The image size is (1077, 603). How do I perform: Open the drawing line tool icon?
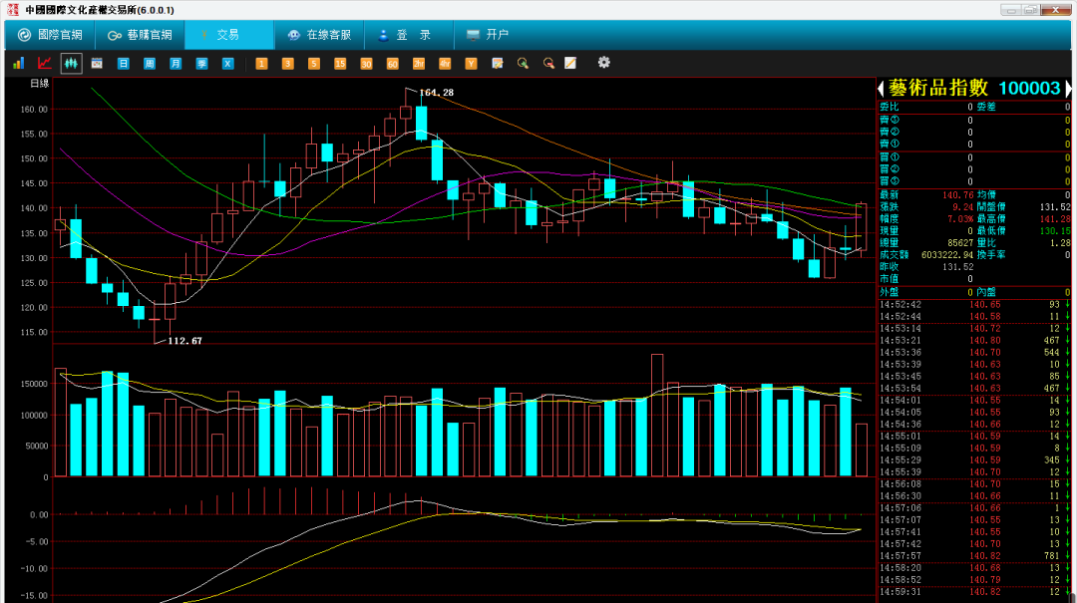point(570,63)
